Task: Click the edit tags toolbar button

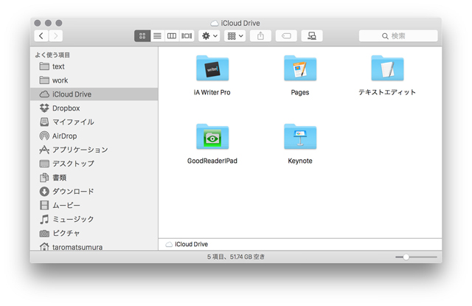Action: click(286, 36)
